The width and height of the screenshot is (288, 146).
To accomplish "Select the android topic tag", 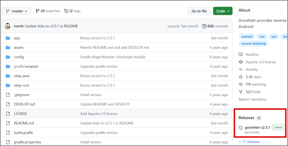I will click(x=247, y=37).
